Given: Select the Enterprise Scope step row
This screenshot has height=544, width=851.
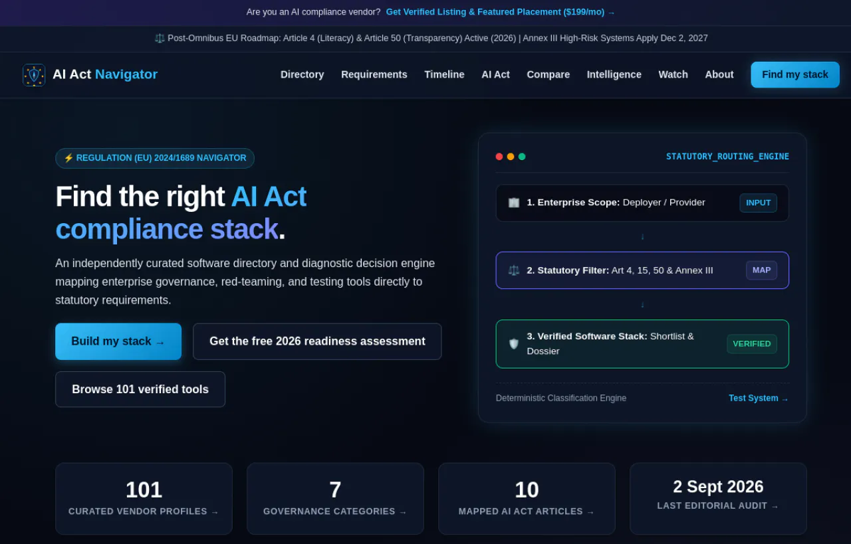Looking at the screenshot, I should click(x=642, y=203).
